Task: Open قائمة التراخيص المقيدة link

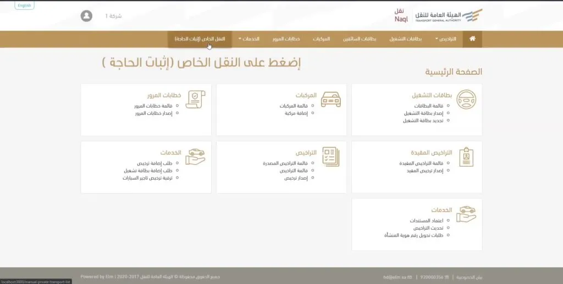Action: [x=421, y=163]
